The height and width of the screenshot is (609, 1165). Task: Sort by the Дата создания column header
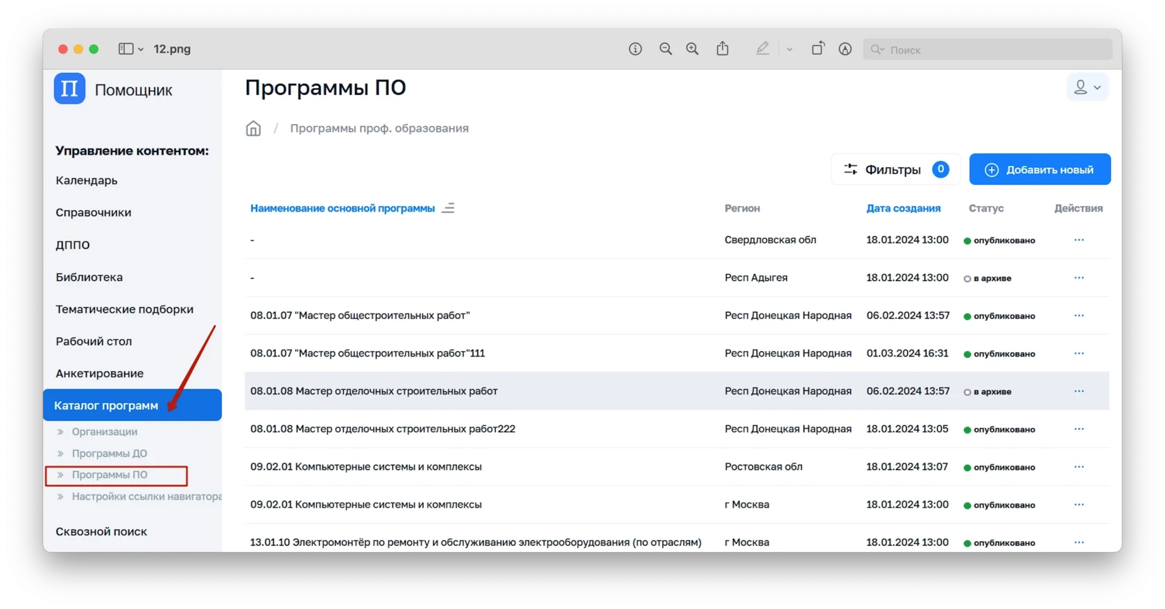(903, 208)
